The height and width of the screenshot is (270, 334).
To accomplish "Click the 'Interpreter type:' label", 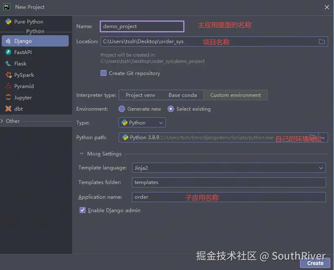I will pos(96,95).
